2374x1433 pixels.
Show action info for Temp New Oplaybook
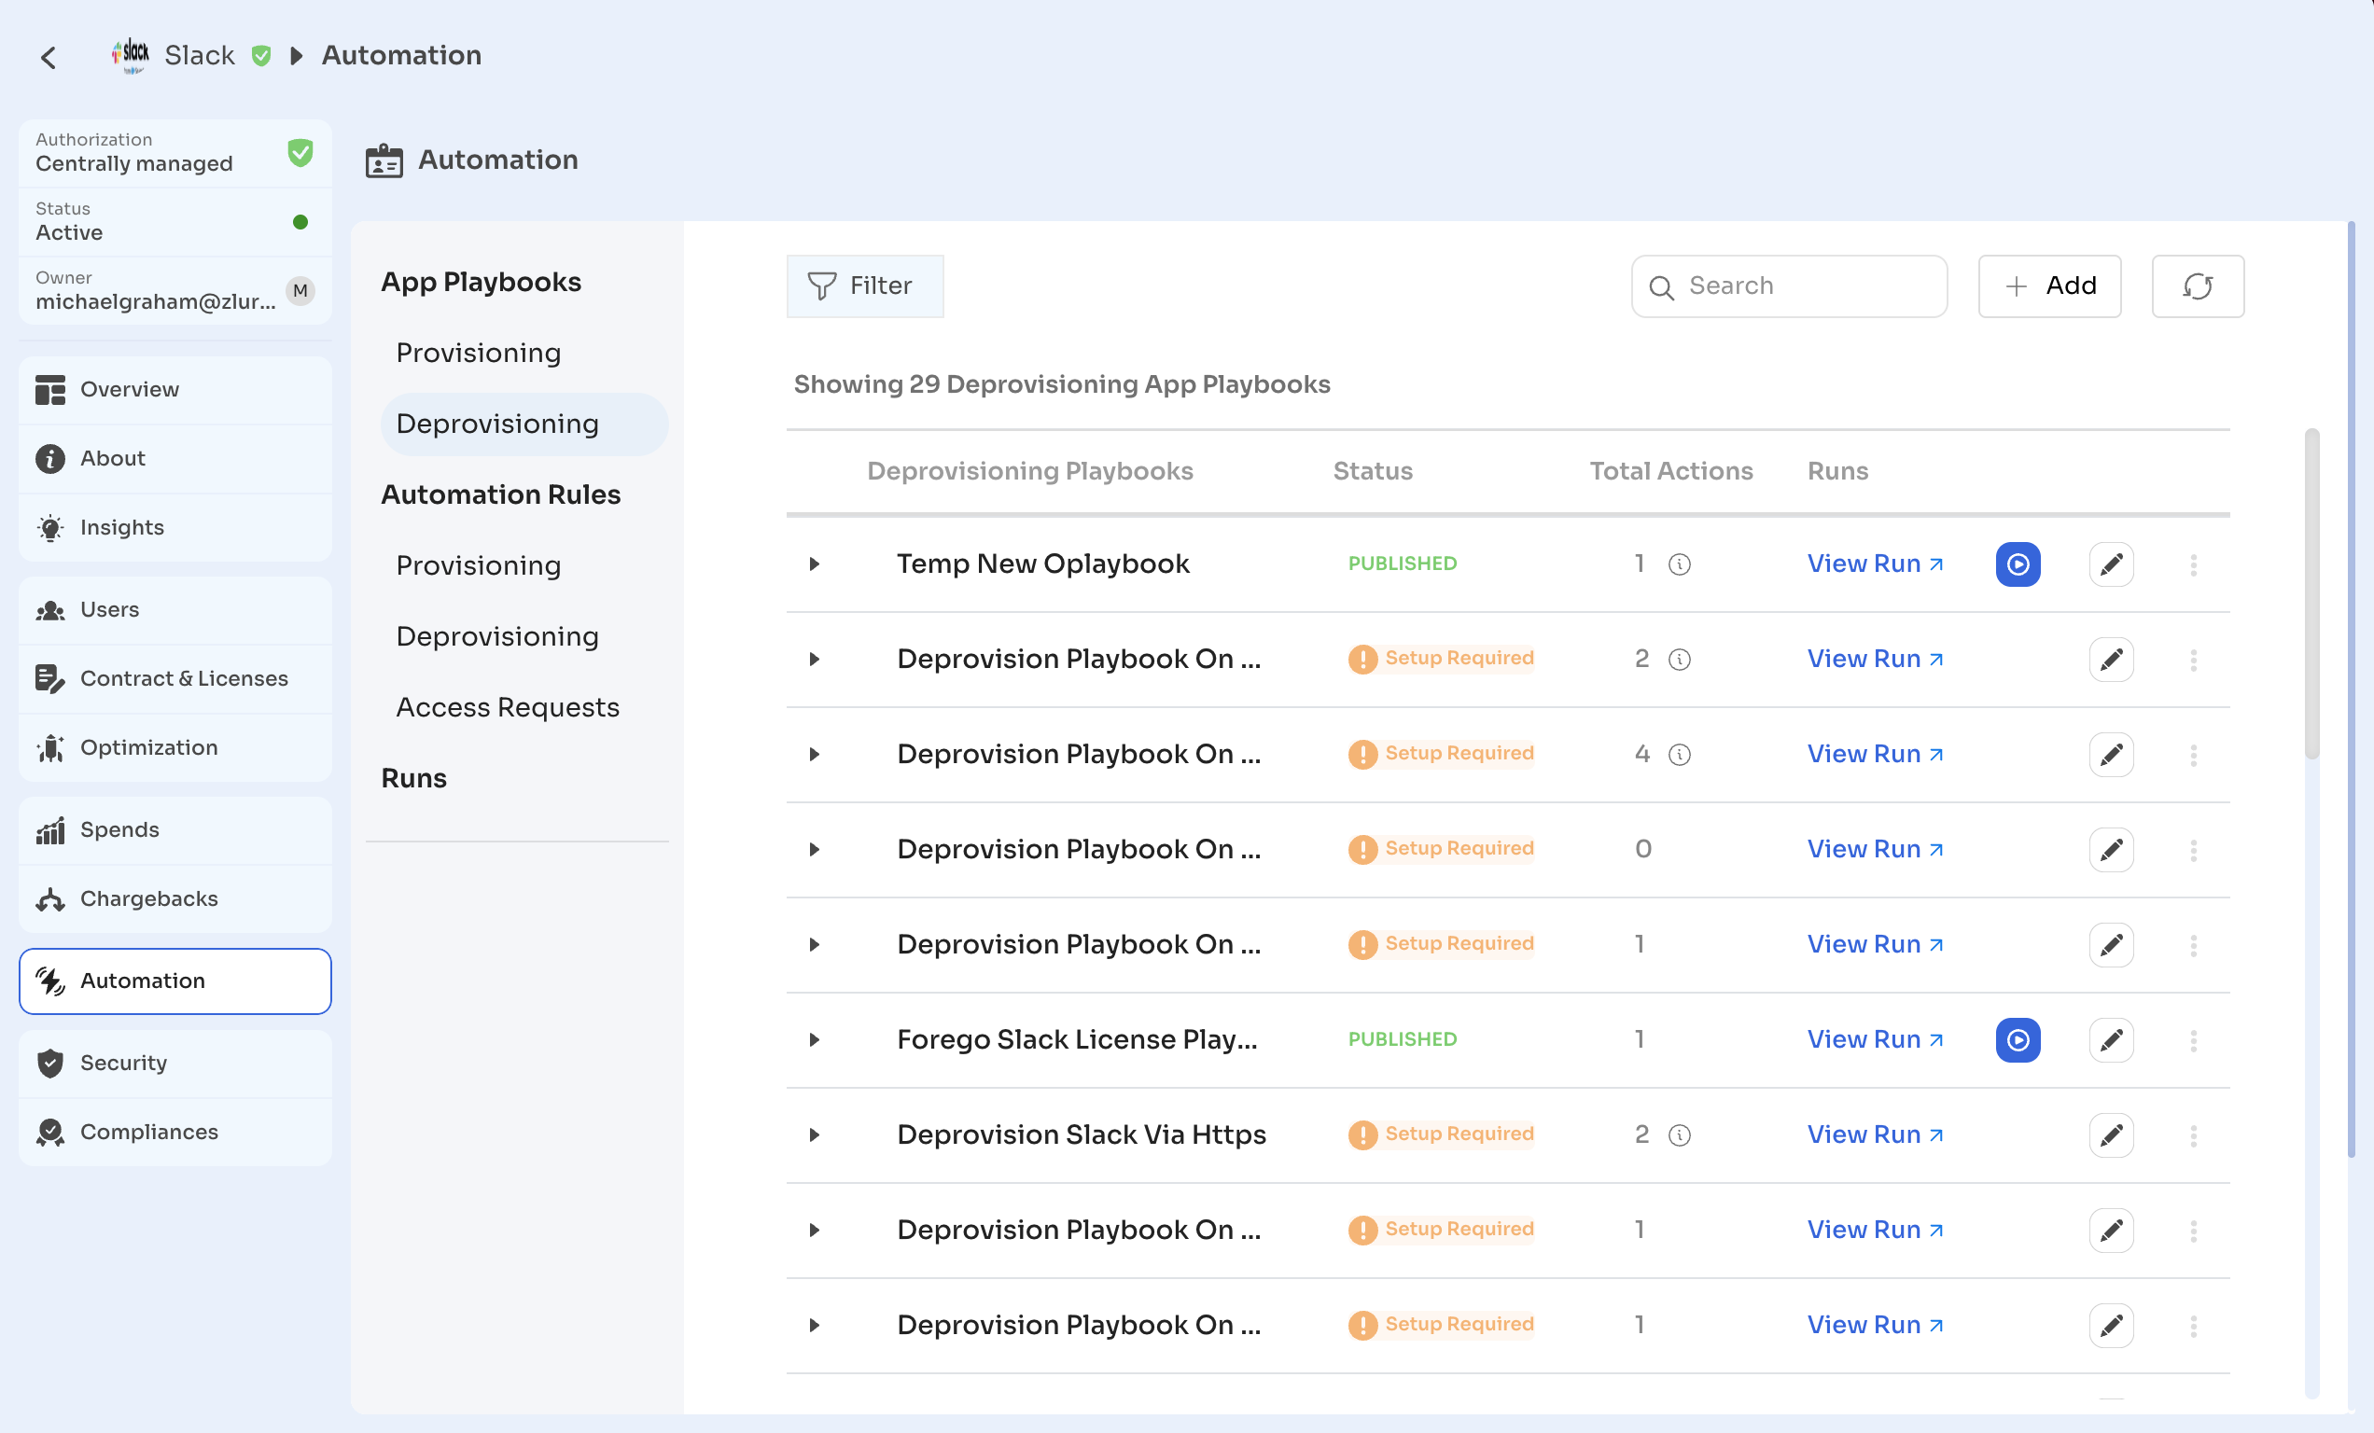[x=1679, y=564]
